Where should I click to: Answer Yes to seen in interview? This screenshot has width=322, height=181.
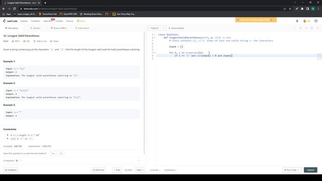(53, 153)
